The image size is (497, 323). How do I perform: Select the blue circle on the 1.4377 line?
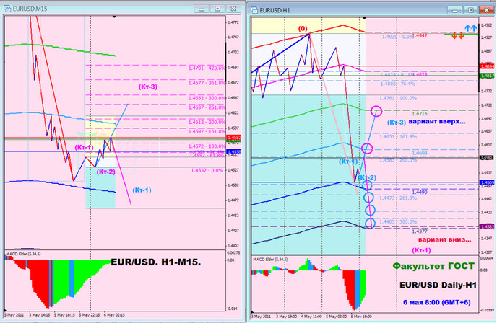370,224
